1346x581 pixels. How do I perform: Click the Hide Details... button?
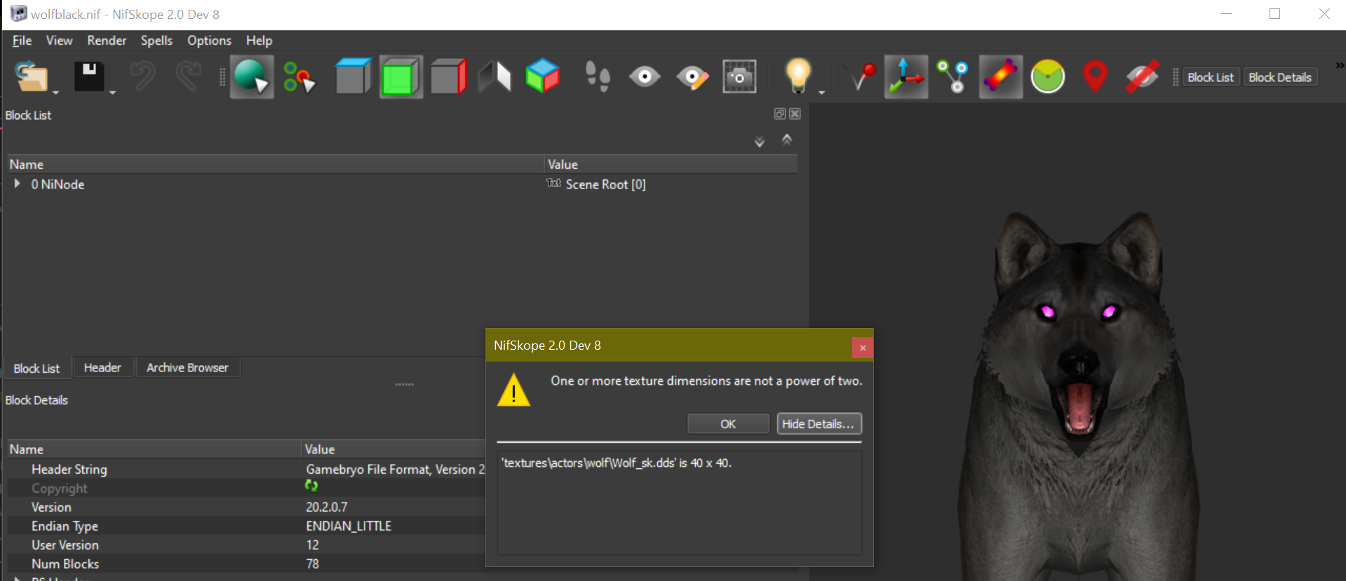tap(819, 424)
